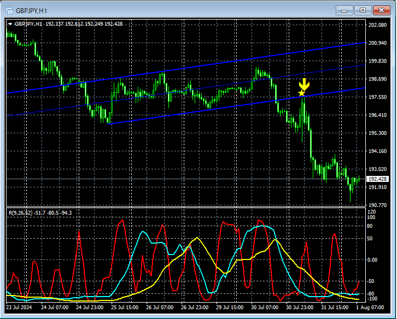Click the 31 Jul 15:00 time label
This screenshot has height=319, width=397.
point(335,308)
